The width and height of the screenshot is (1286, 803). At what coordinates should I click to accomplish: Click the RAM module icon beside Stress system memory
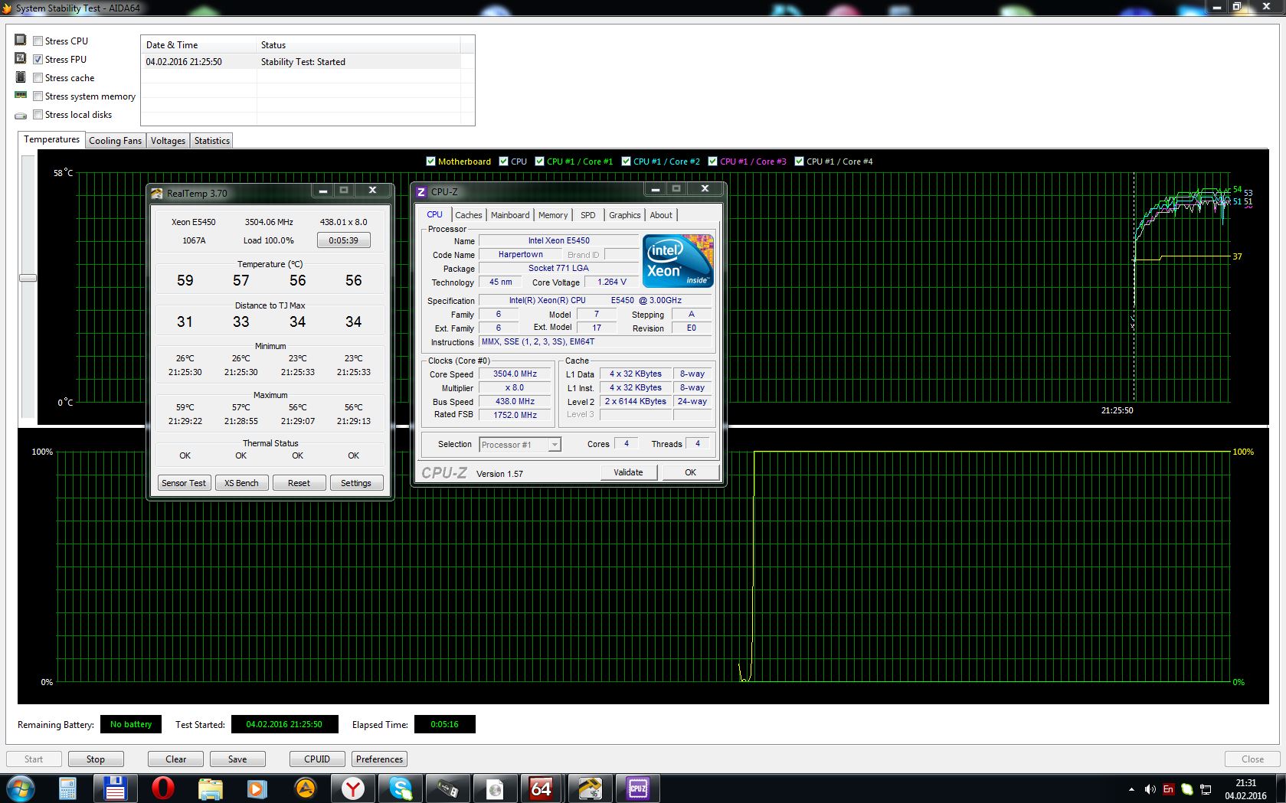coord(21,95)
